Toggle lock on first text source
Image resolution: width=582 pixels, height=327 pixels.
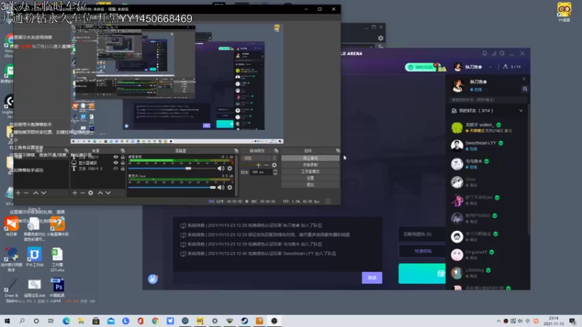coord(122,157)
